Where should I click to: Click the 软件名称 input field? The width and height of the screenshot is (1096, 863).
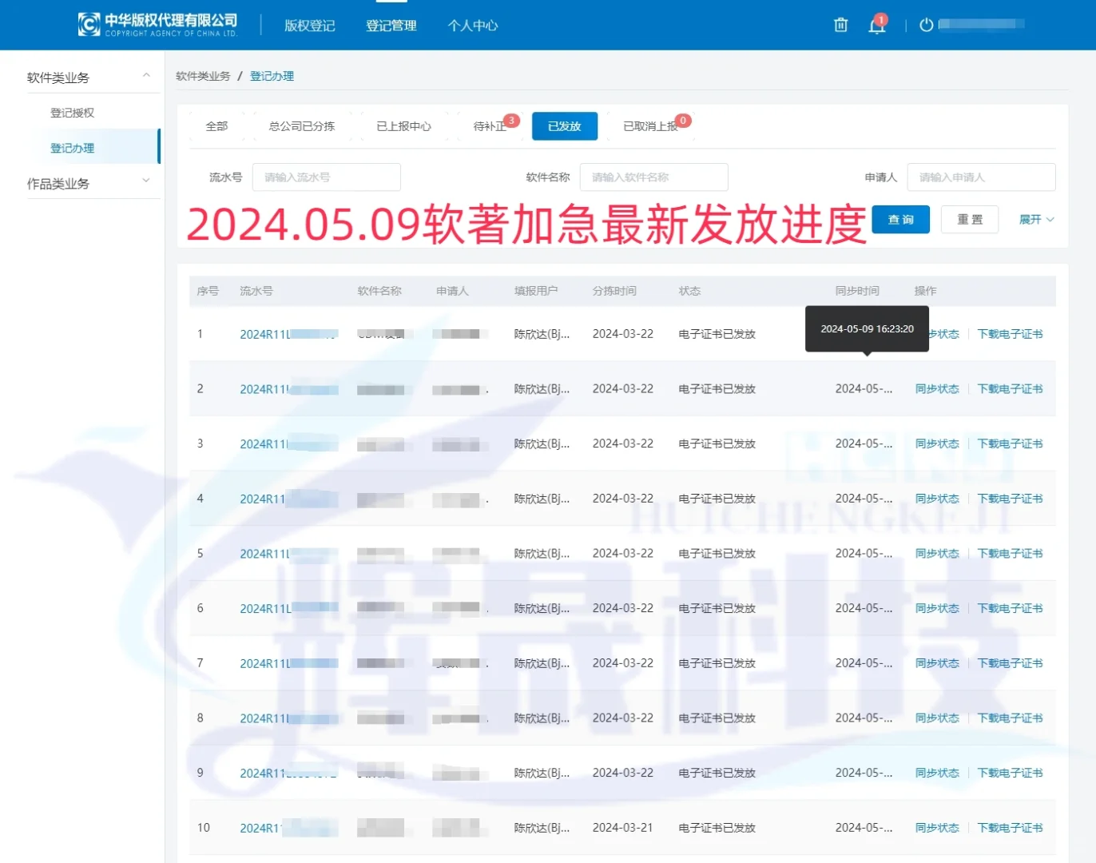pyautogui.click(x=653, y=177)
